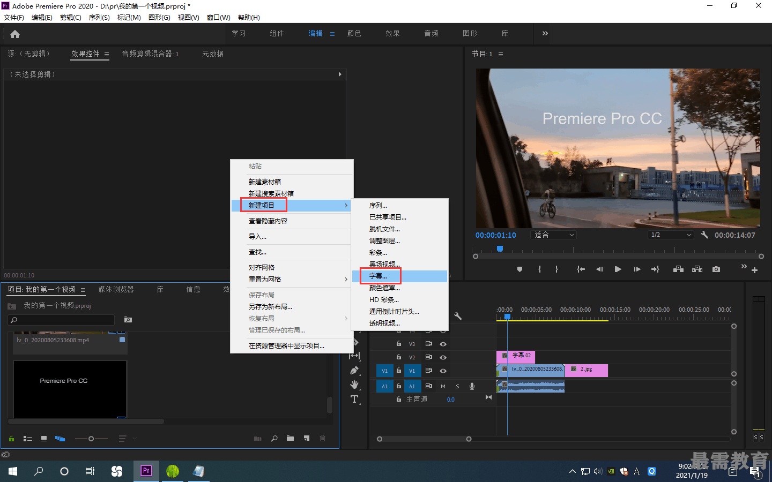Viewport: 772px width, 482px height.
Task: Toggle sync lock for V1 track
Action: [x=428, y=371]
